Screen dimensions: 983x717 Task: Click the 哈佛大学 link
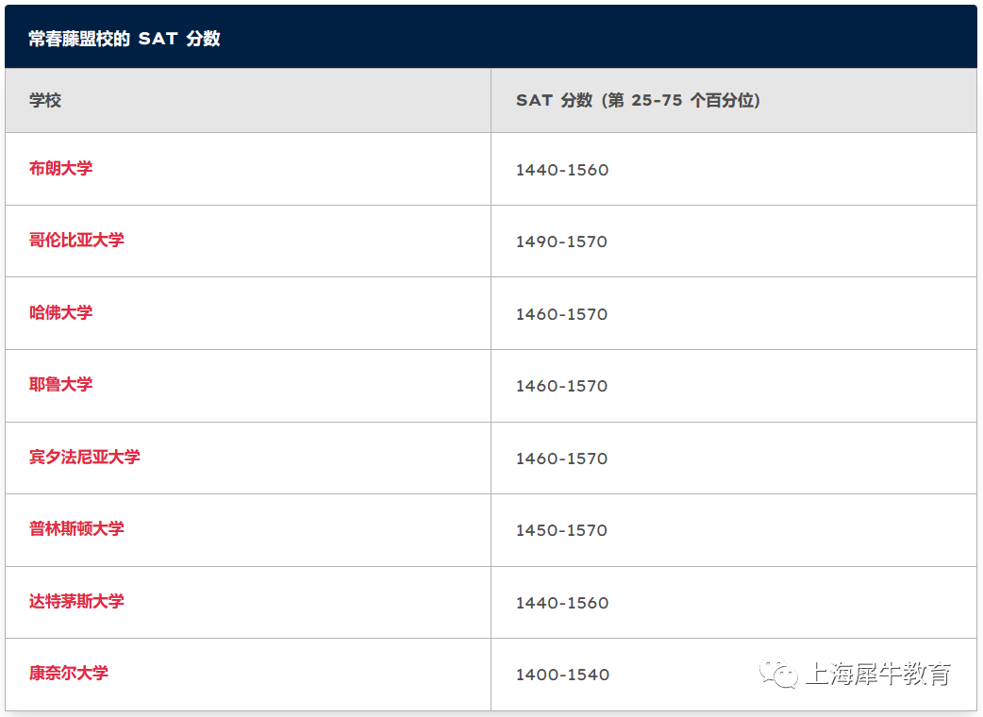point(60,312)
